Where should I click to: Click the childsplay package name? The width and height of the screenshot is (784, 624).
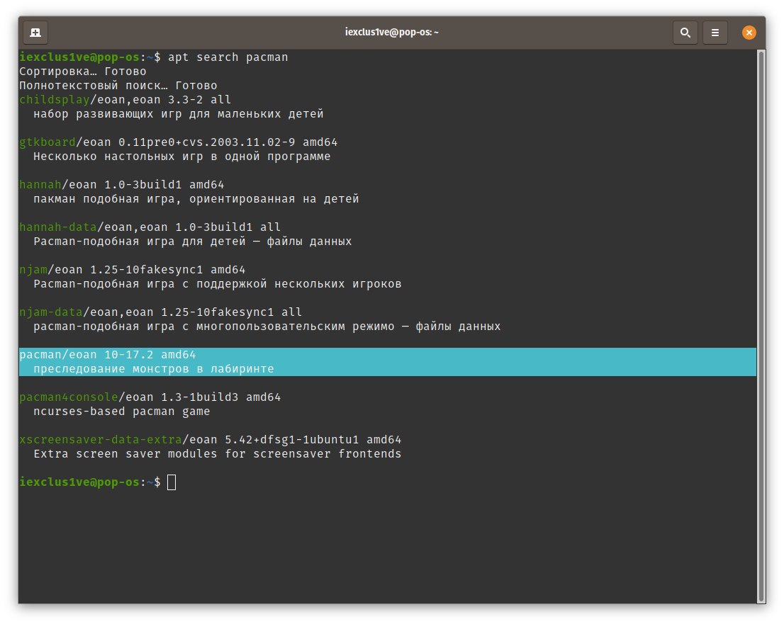[54, 99]
